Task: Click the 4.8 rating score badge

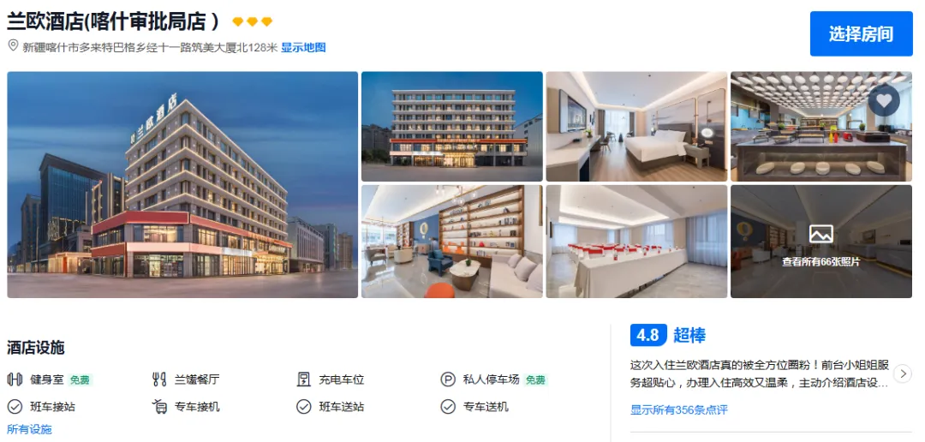Action: pos(648,335)
